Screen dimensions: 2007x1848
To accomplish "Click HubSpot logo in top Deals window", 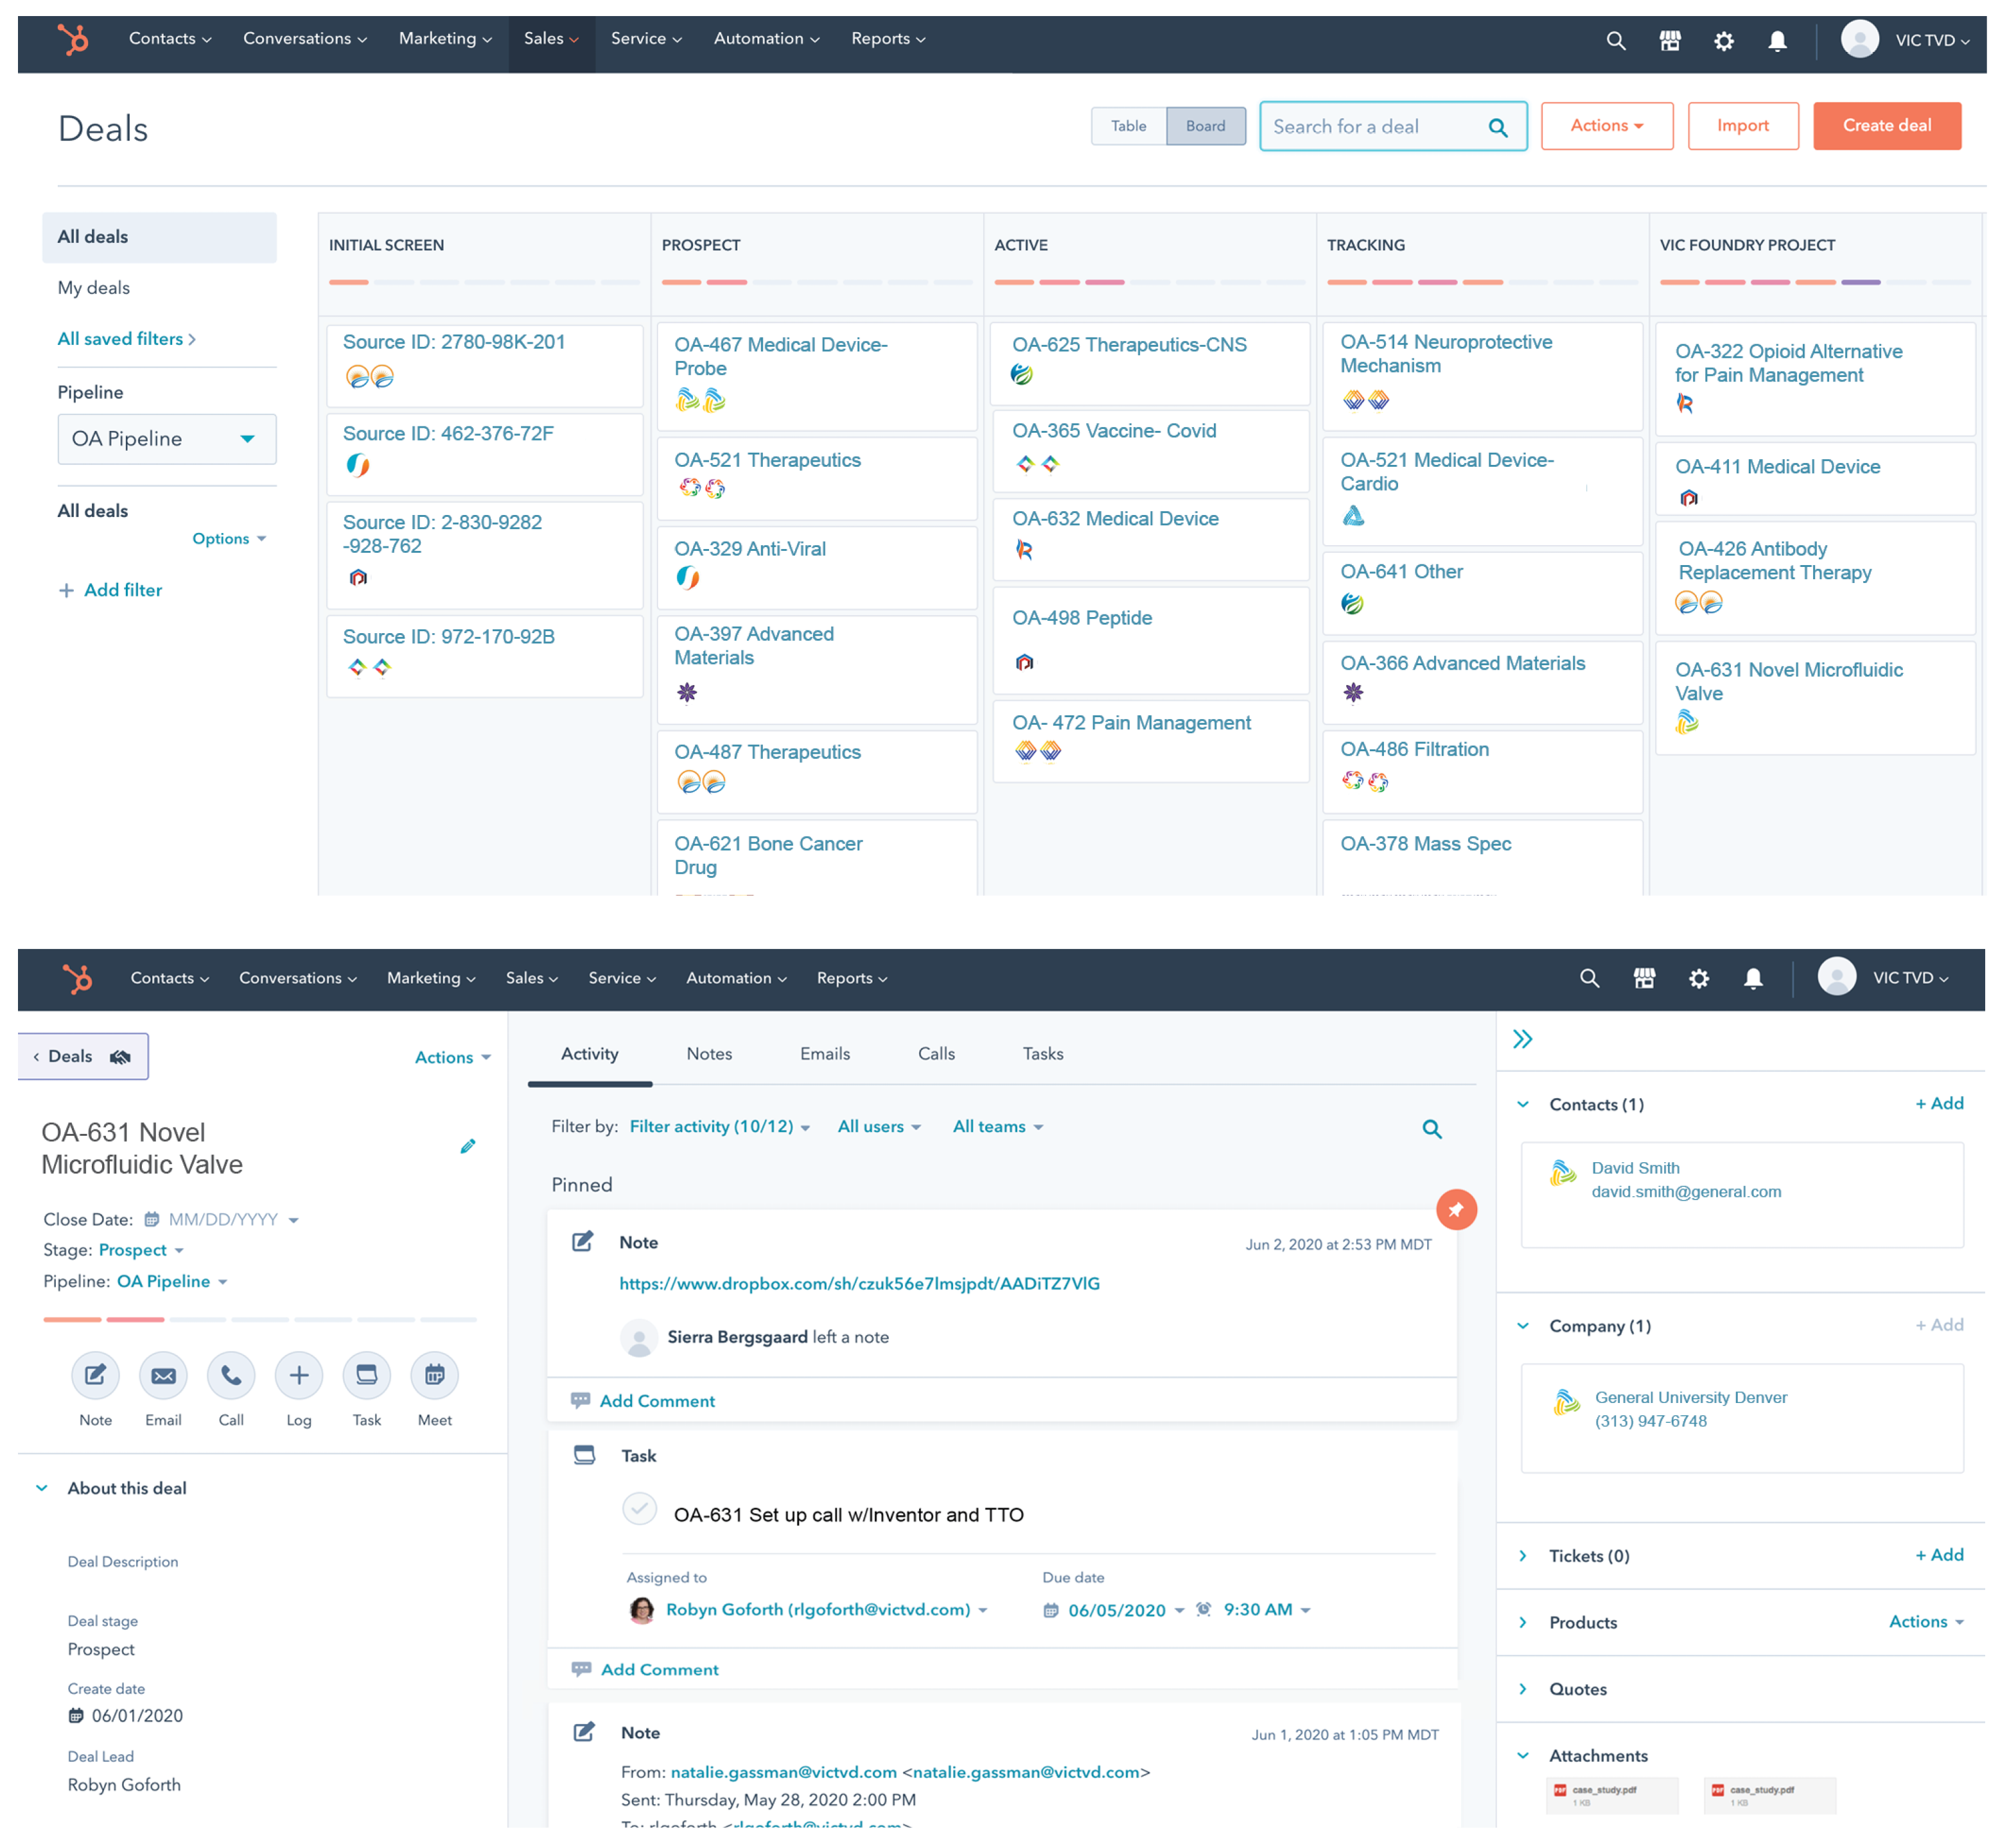I will pos(73,40).
